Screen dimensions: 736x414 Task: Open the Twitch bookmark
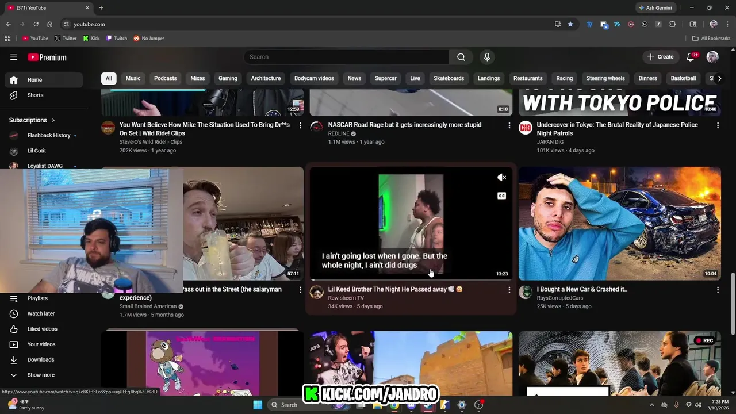point(116,39)
